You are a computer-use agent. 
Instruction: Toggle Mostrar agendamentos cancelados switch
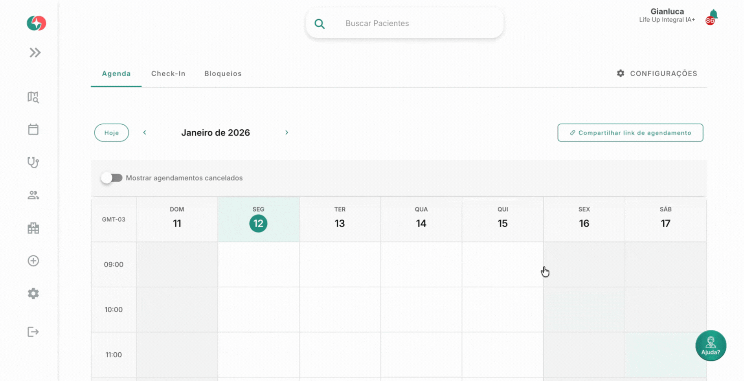pos(112,178)
